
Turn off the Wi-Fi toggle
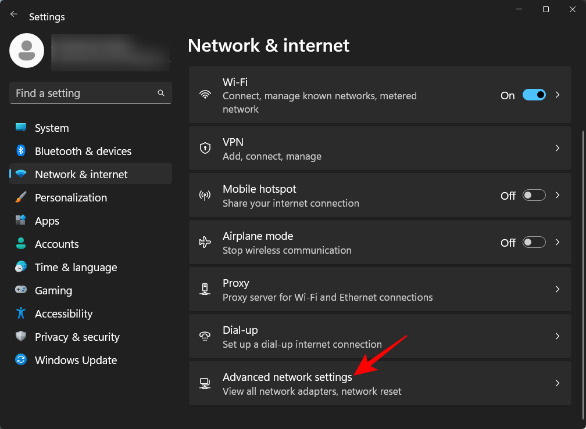pyautogui.click(x=534, y=95)
